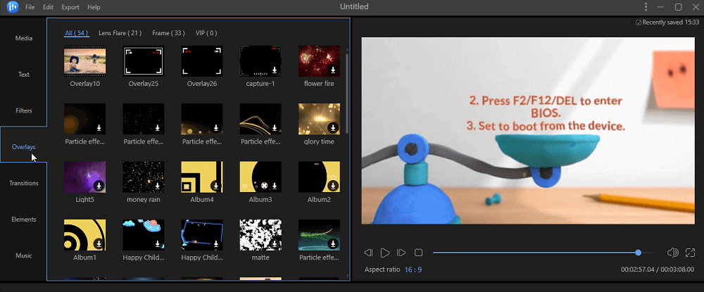Step forward to next frame
The width and height of the screenshot is (704, 292).
[401, 253]
